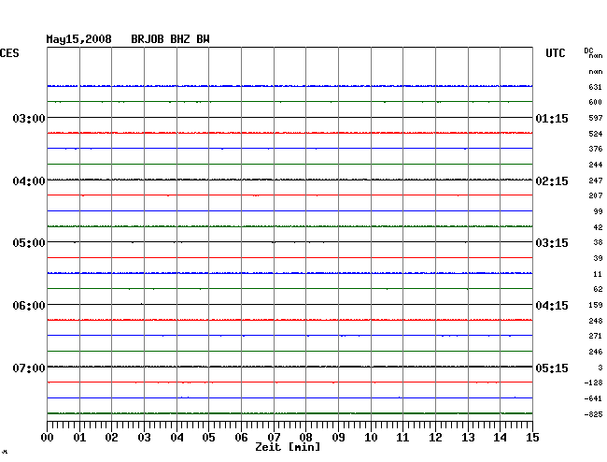Click the 02:15 UTC time label
This screenshot has width=607, height=462.
[x=552, y=181]
